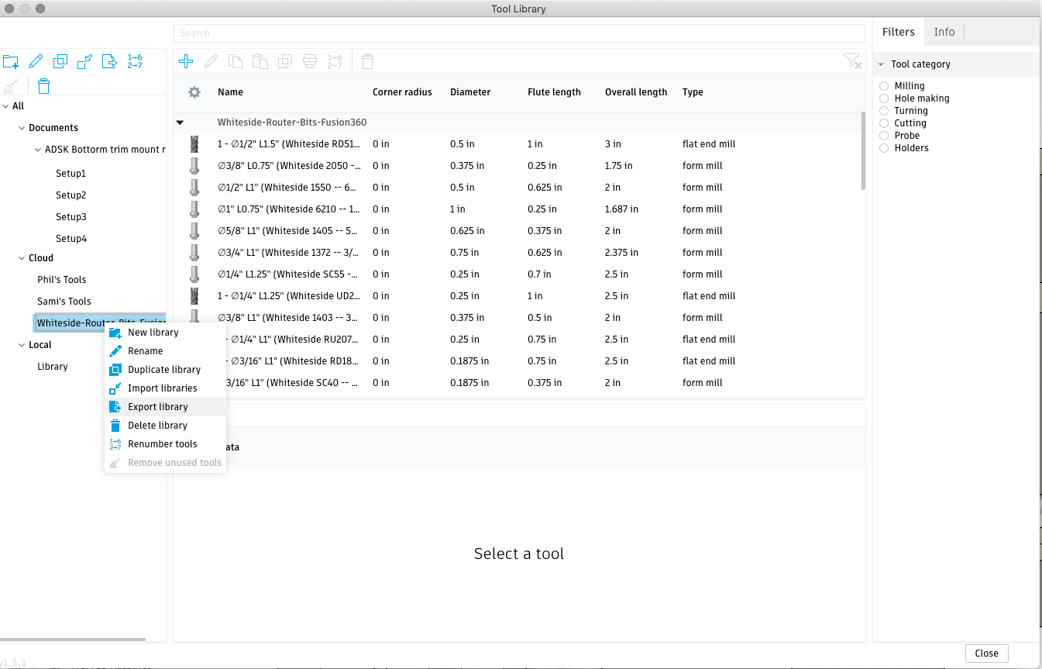The height and width of the screenshot is (669, 1042).
Task: Switch to the Info tab
Action: [944, 32]
